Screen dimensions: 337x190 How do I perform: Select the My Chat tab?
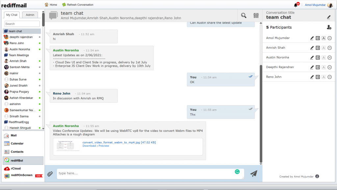(12, 15)
